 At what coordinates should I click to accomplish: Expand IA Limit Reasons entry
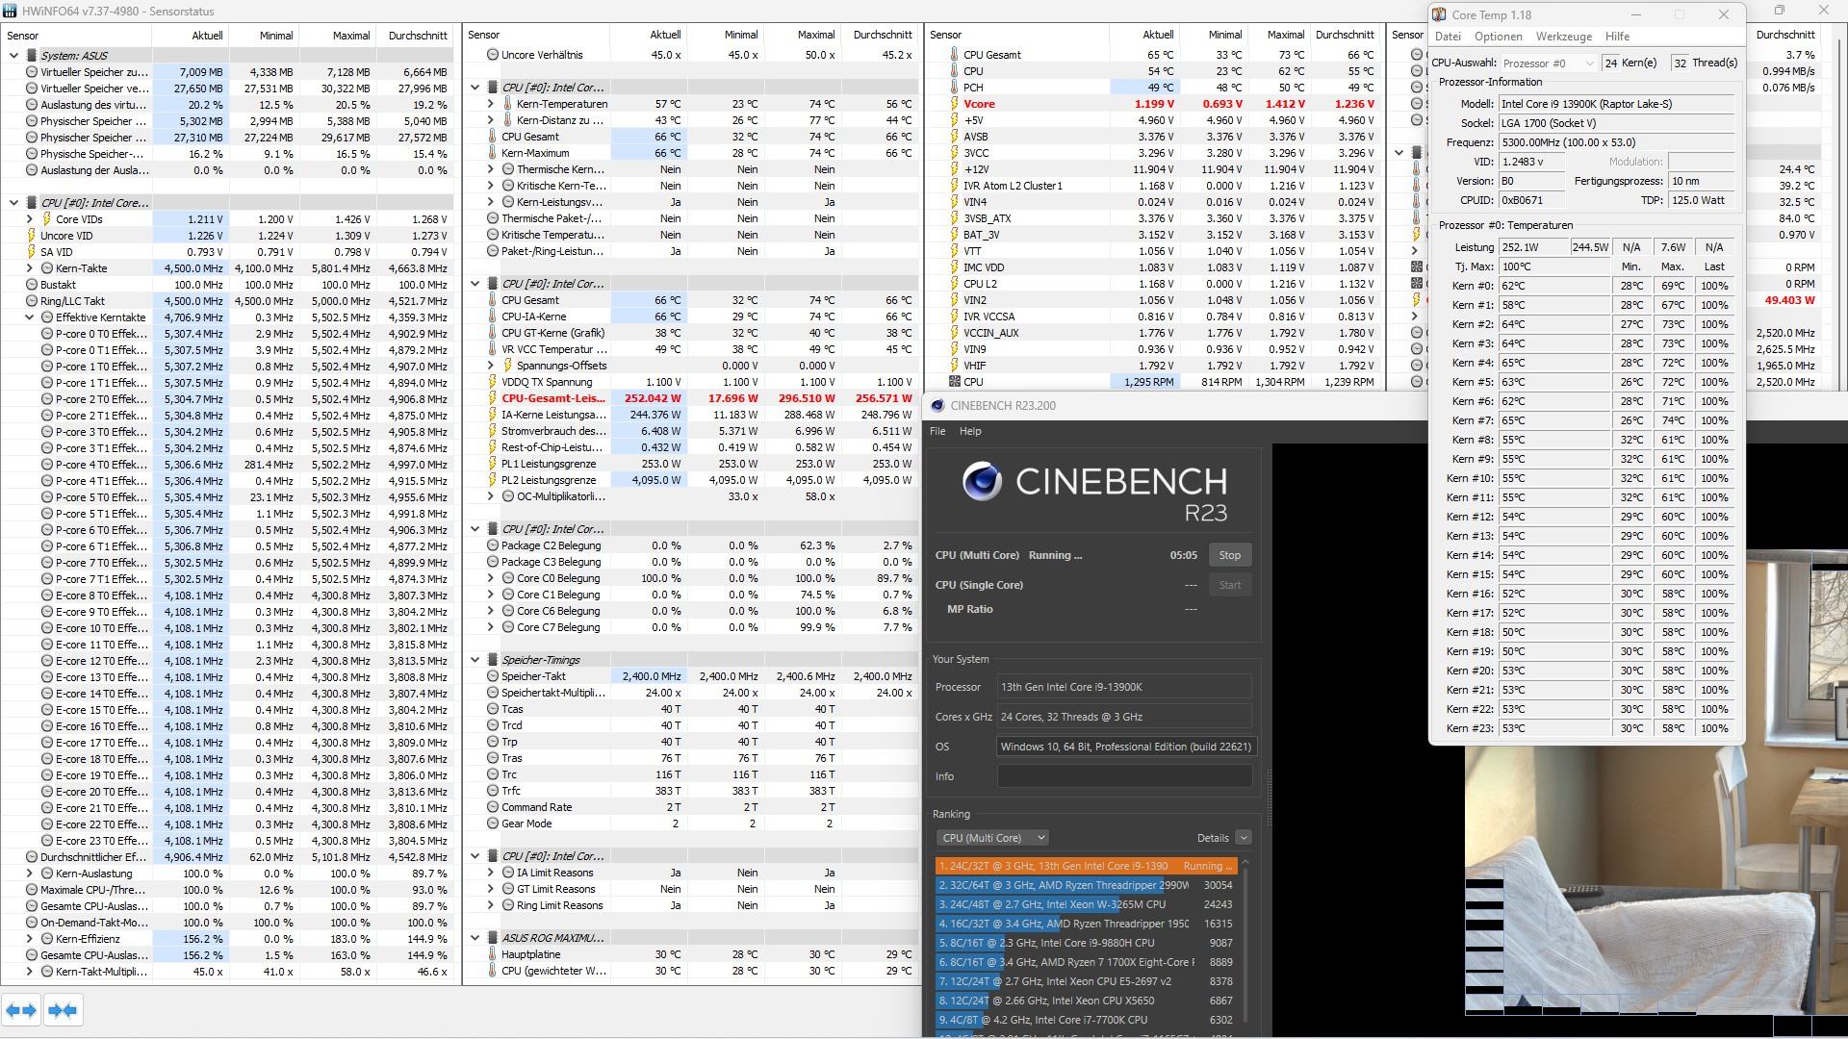tap(490, 873)
